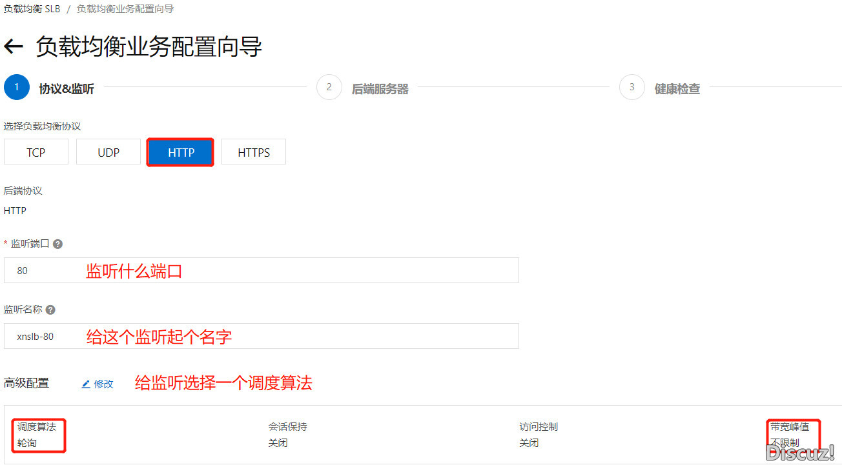Select the TCP protocol option
This screenshot has height=465, width=842.
pos(36,152)
